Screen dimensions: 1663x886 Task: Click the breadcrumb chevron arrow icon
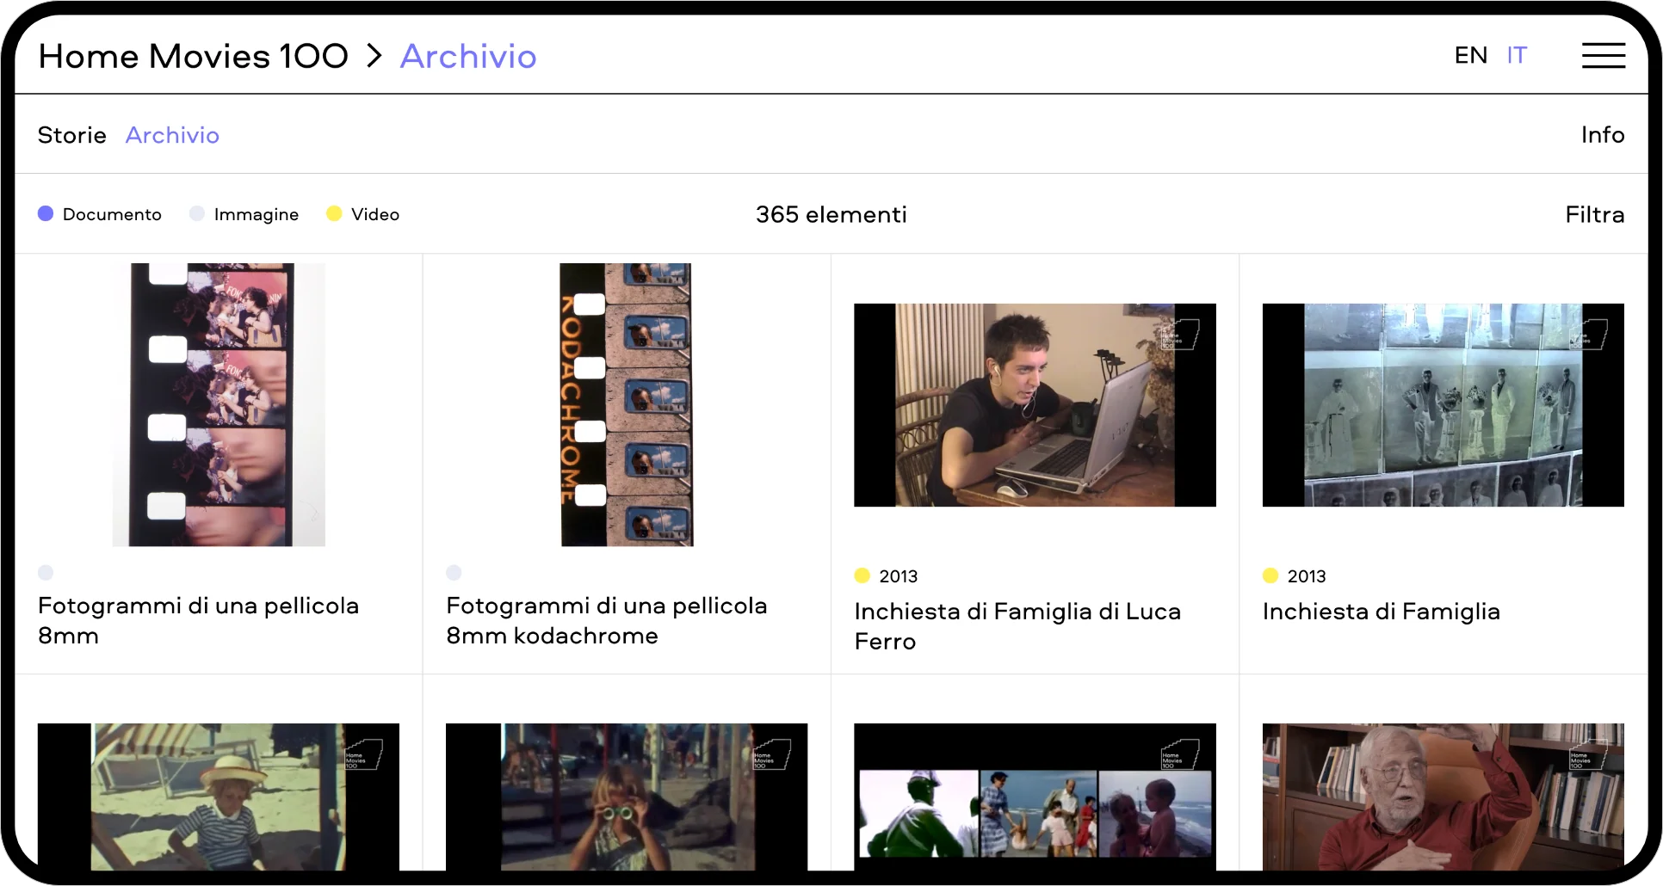[374, 56]
